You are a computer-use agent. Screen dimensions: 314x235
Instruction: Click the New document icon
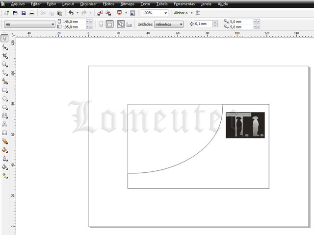[x=6, y=13]
